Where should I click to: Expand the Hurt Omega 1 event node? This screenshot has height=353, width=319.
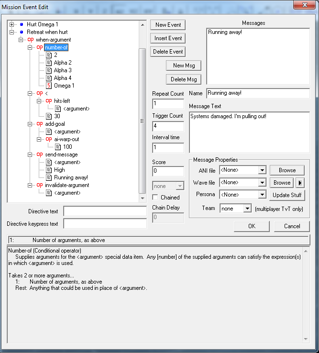(12, 24)
